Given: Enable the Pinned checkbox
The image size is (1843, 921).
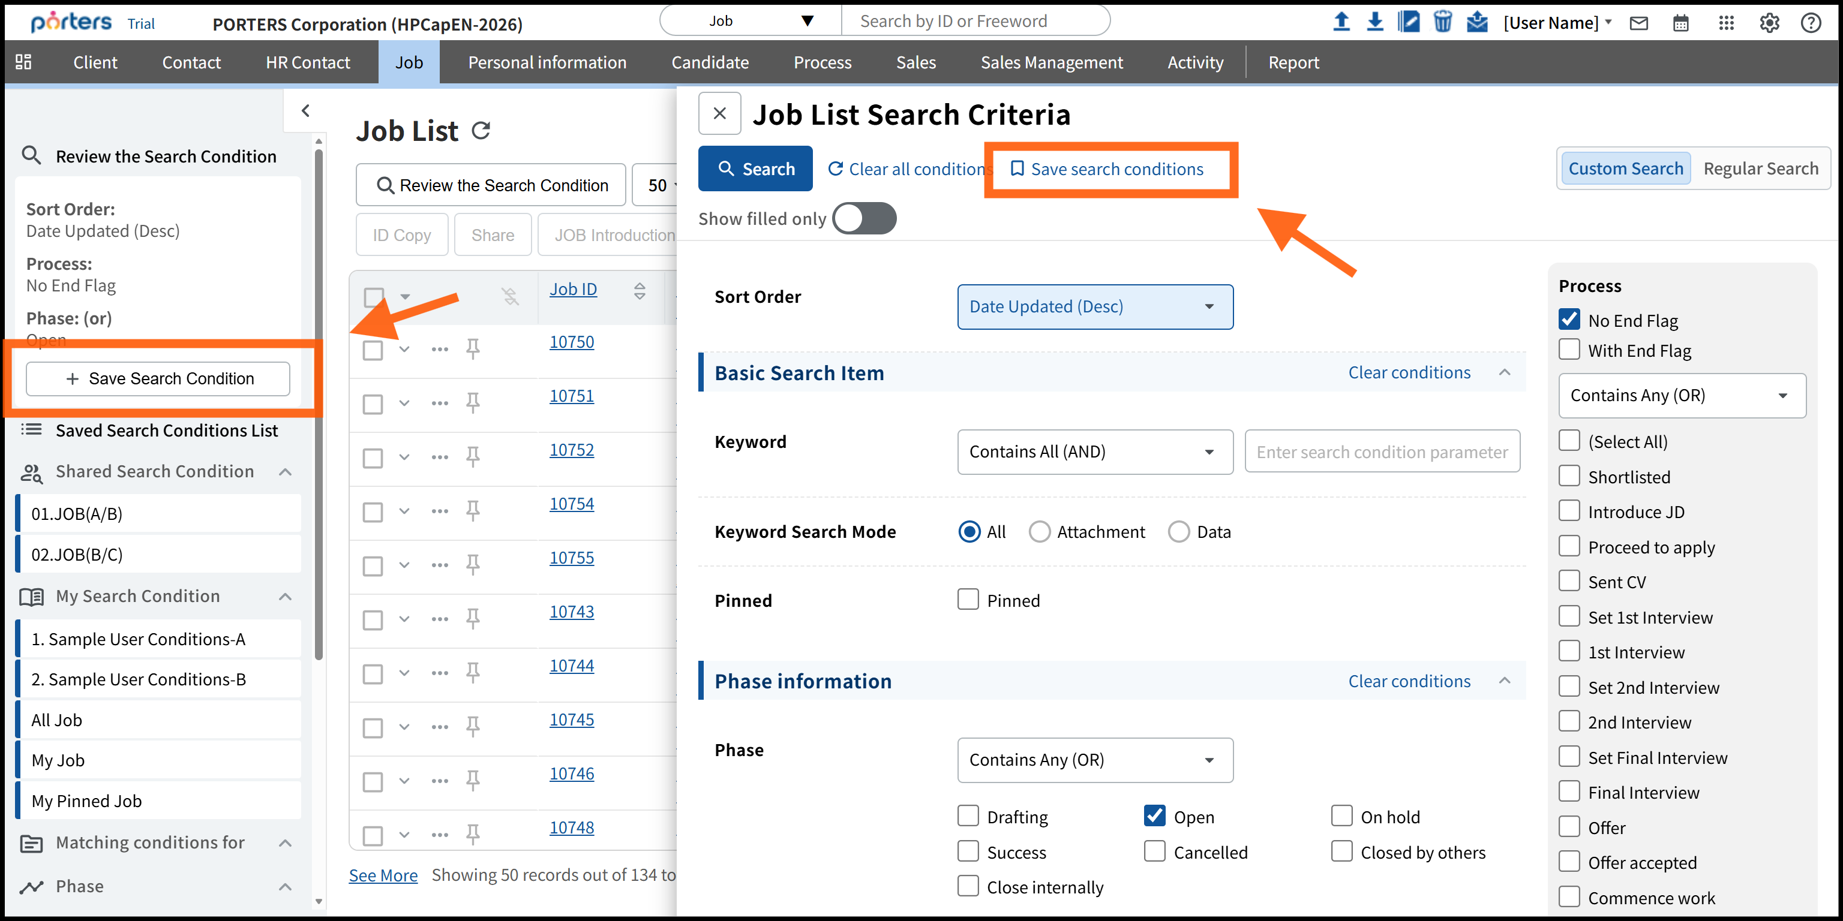Looking at the screenshot, I should tap(968, 600).
